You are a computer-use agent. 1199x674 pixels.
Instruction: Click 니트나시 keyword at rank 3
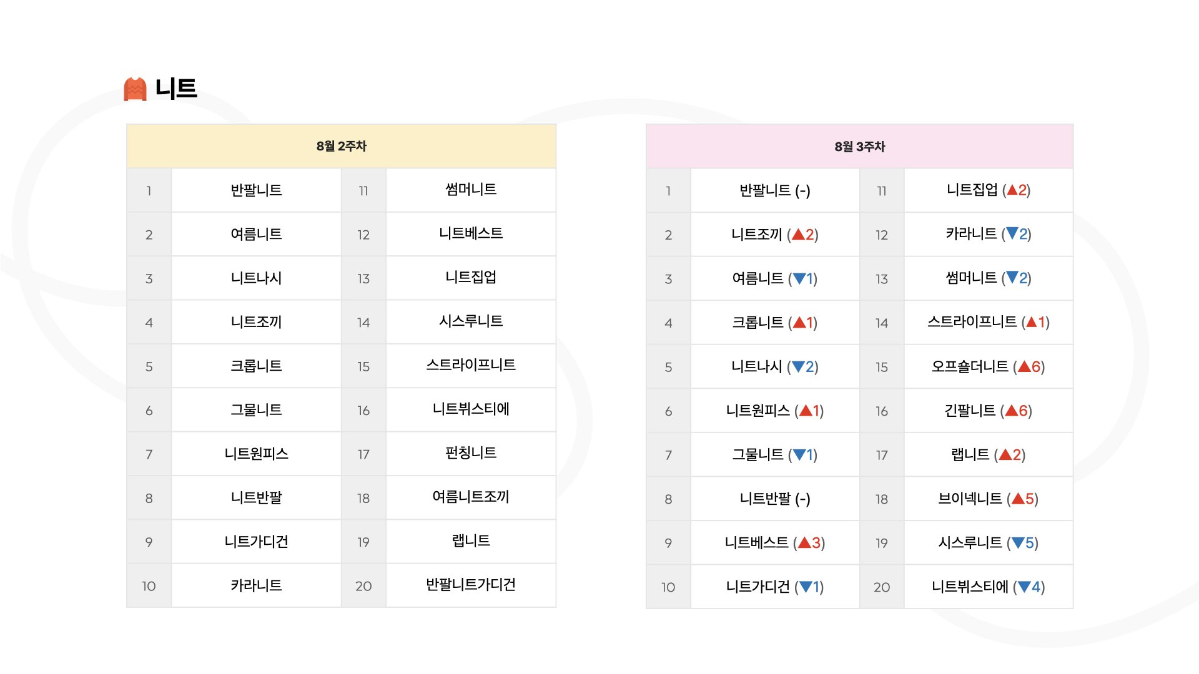[257, 278]
